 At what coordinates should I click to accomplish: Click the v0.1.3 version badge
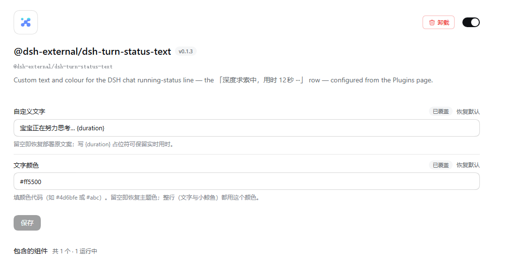click(x=186, y=51)
